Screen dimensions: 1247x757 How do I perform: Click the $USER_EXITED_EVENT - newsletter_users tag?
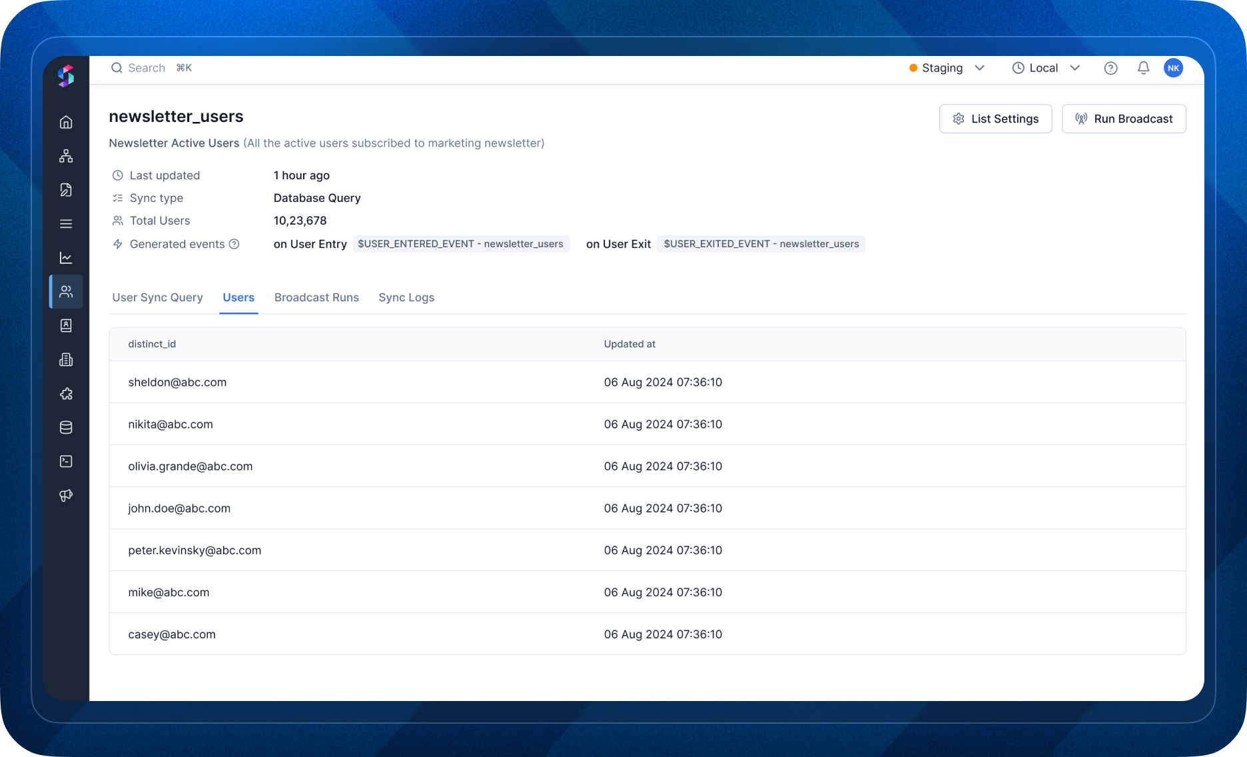[761, 244]
